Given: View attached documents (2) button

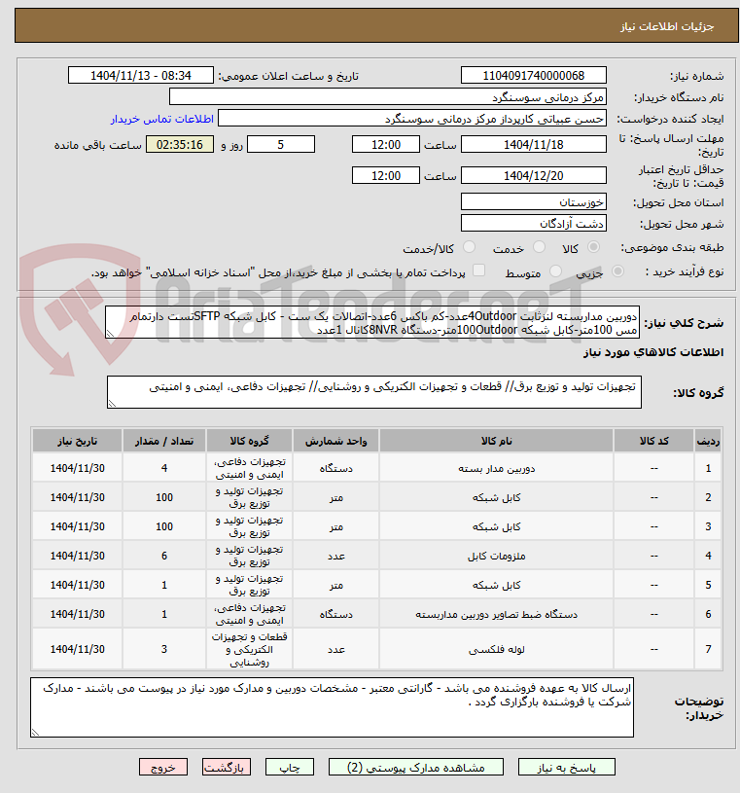Looking at the screenshot, I should [x=415, y=767].
